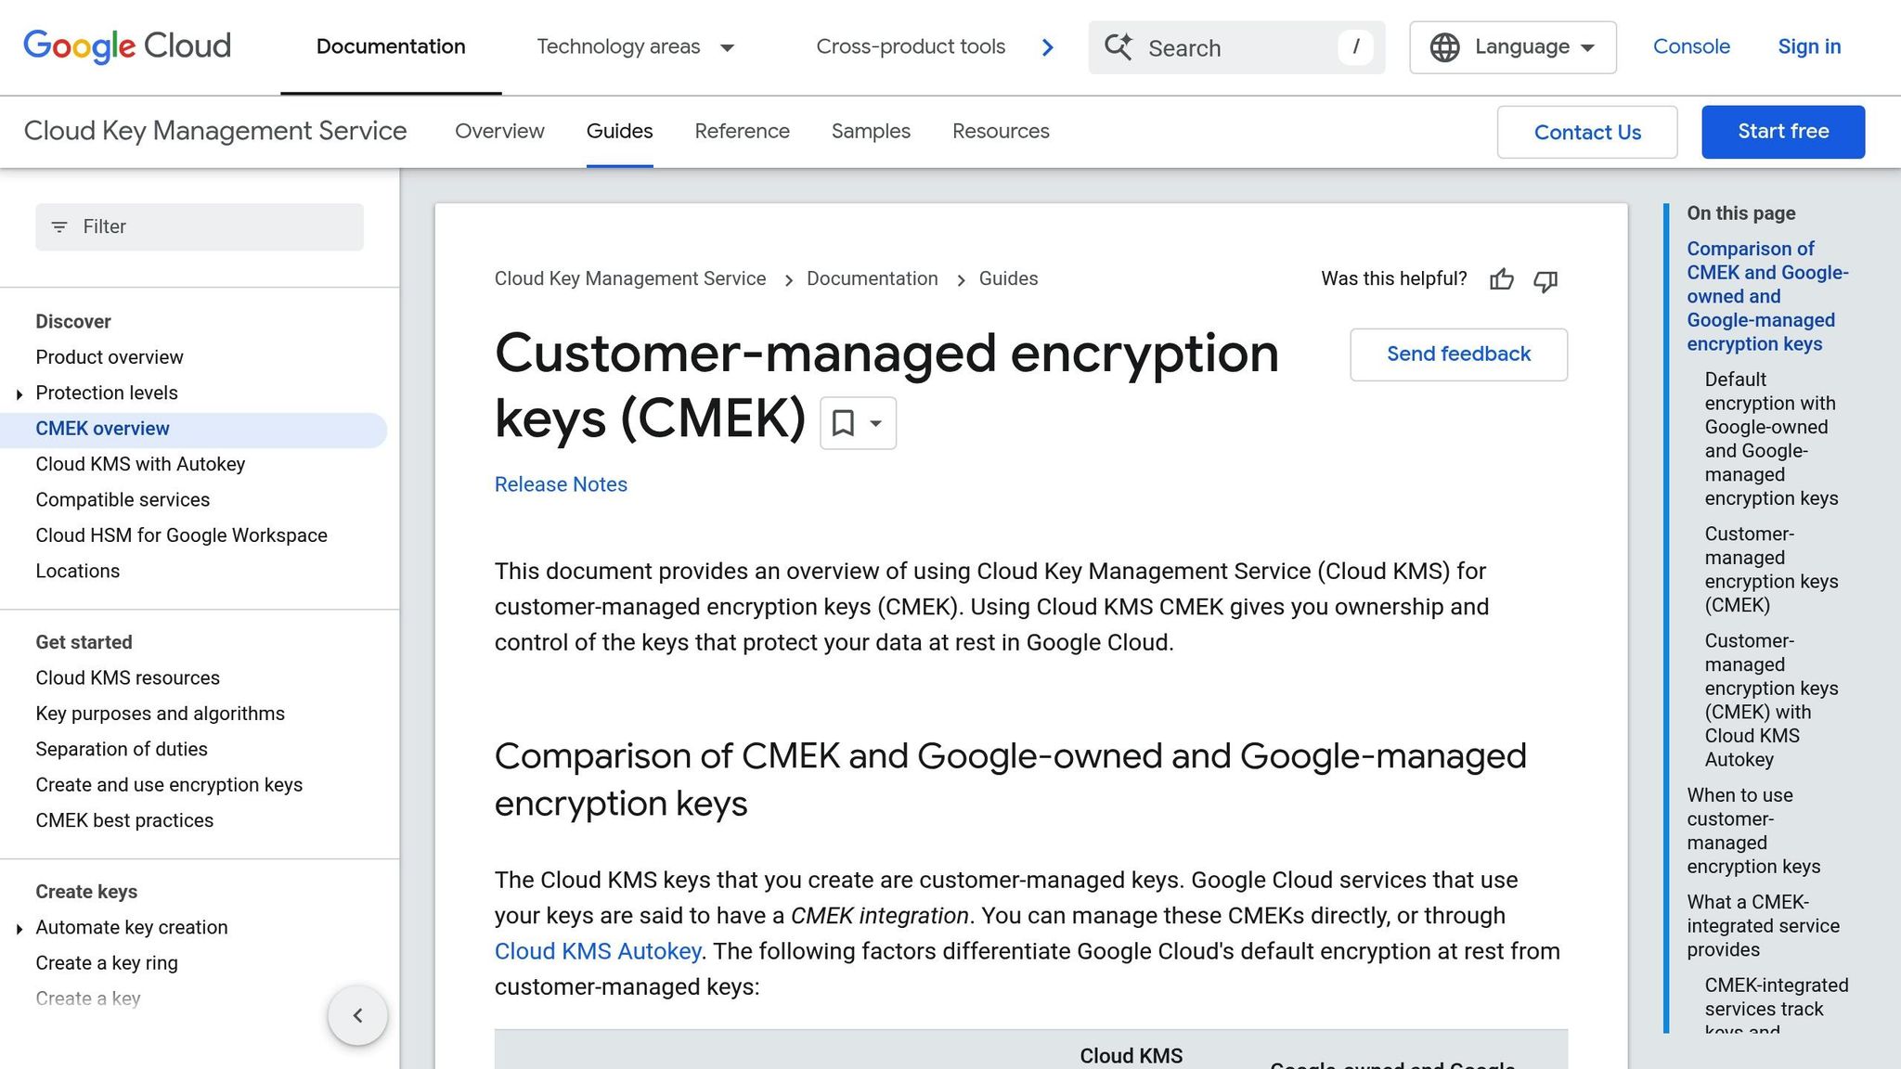
Task: Open Create and use encryption keys item
Action: pyautogui.click(x=169, y=785)
